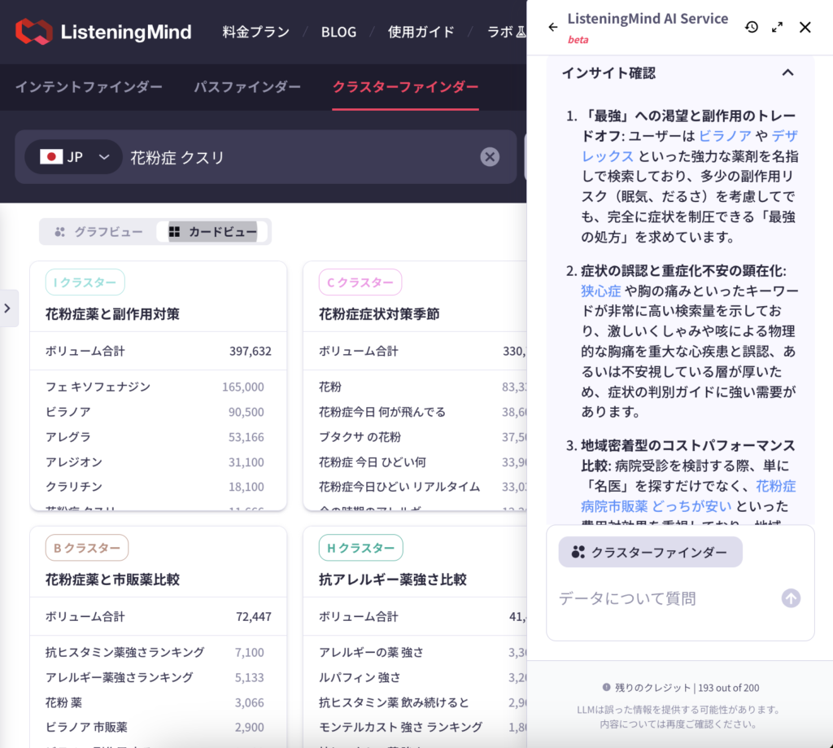This screenshot has height=748, width=833.
Task: Switch to グラフビュー view
Action: 99,232
